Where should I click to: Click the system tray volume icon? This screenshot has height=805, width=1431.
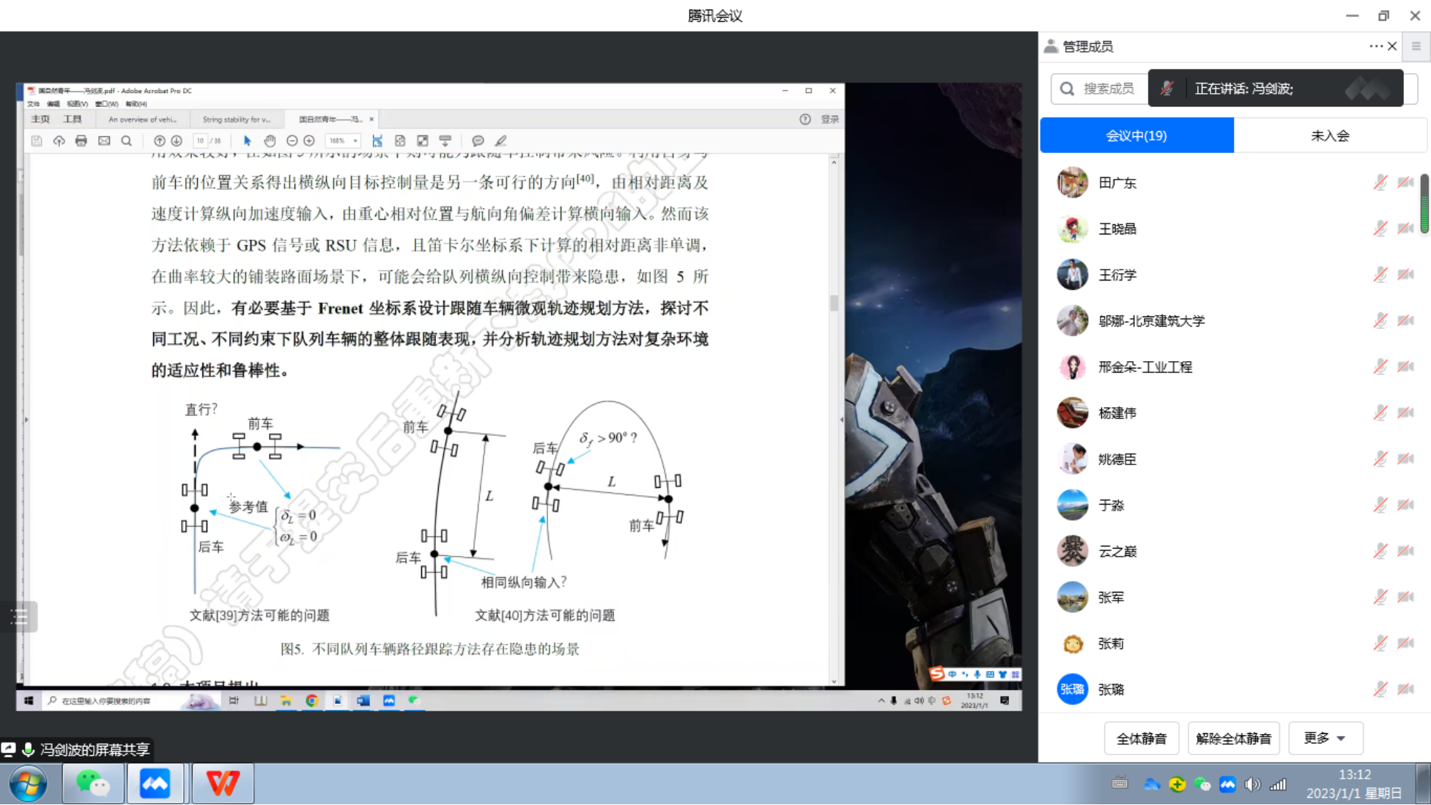coord(1252,784)
